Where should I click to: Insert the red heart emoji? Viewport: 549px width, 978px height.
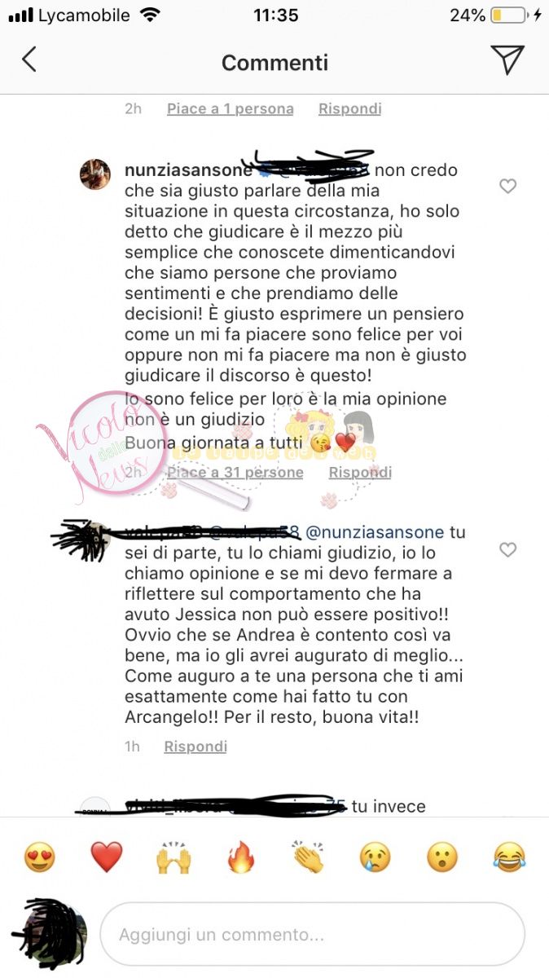tap(106, 857)
